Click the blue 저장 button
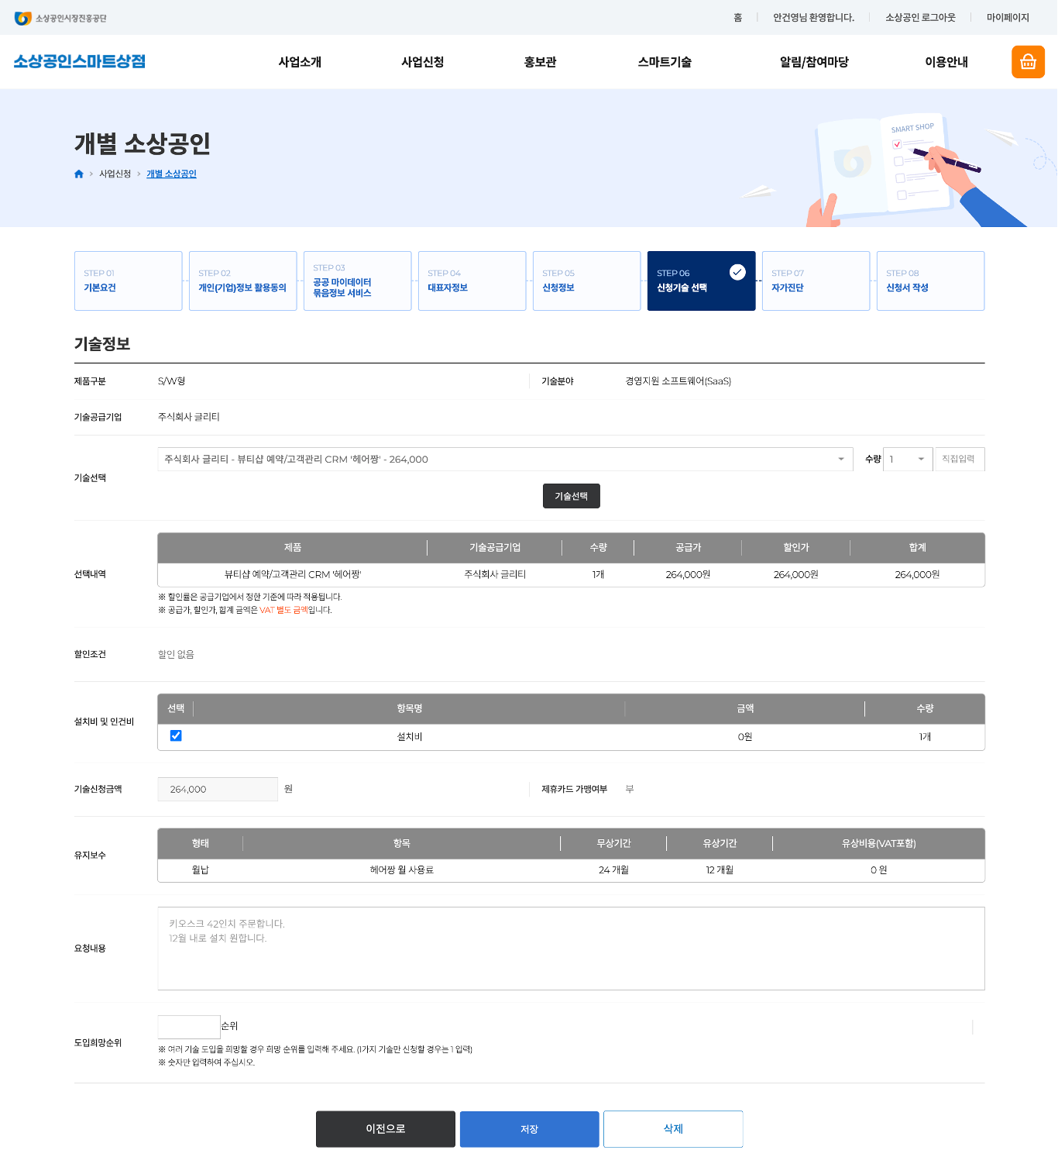Image resolution: width=1058 pixels, height=1164 pixels. click(529, 1129)
